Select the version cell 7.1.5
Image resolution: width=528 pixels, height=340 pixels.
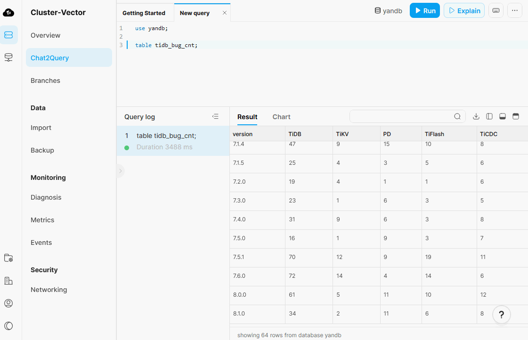point(258,163)
